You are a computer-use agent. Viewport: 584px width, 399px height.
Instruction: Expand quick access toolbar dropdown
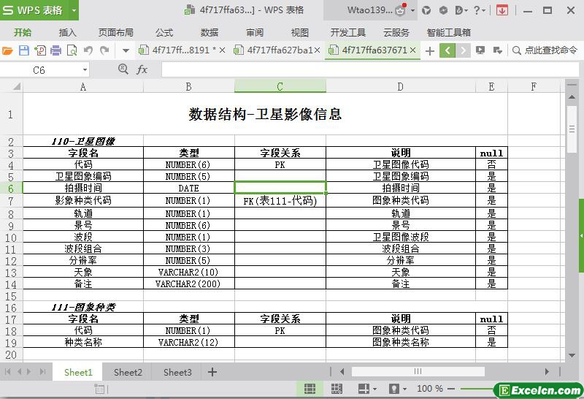pos(126,50)
